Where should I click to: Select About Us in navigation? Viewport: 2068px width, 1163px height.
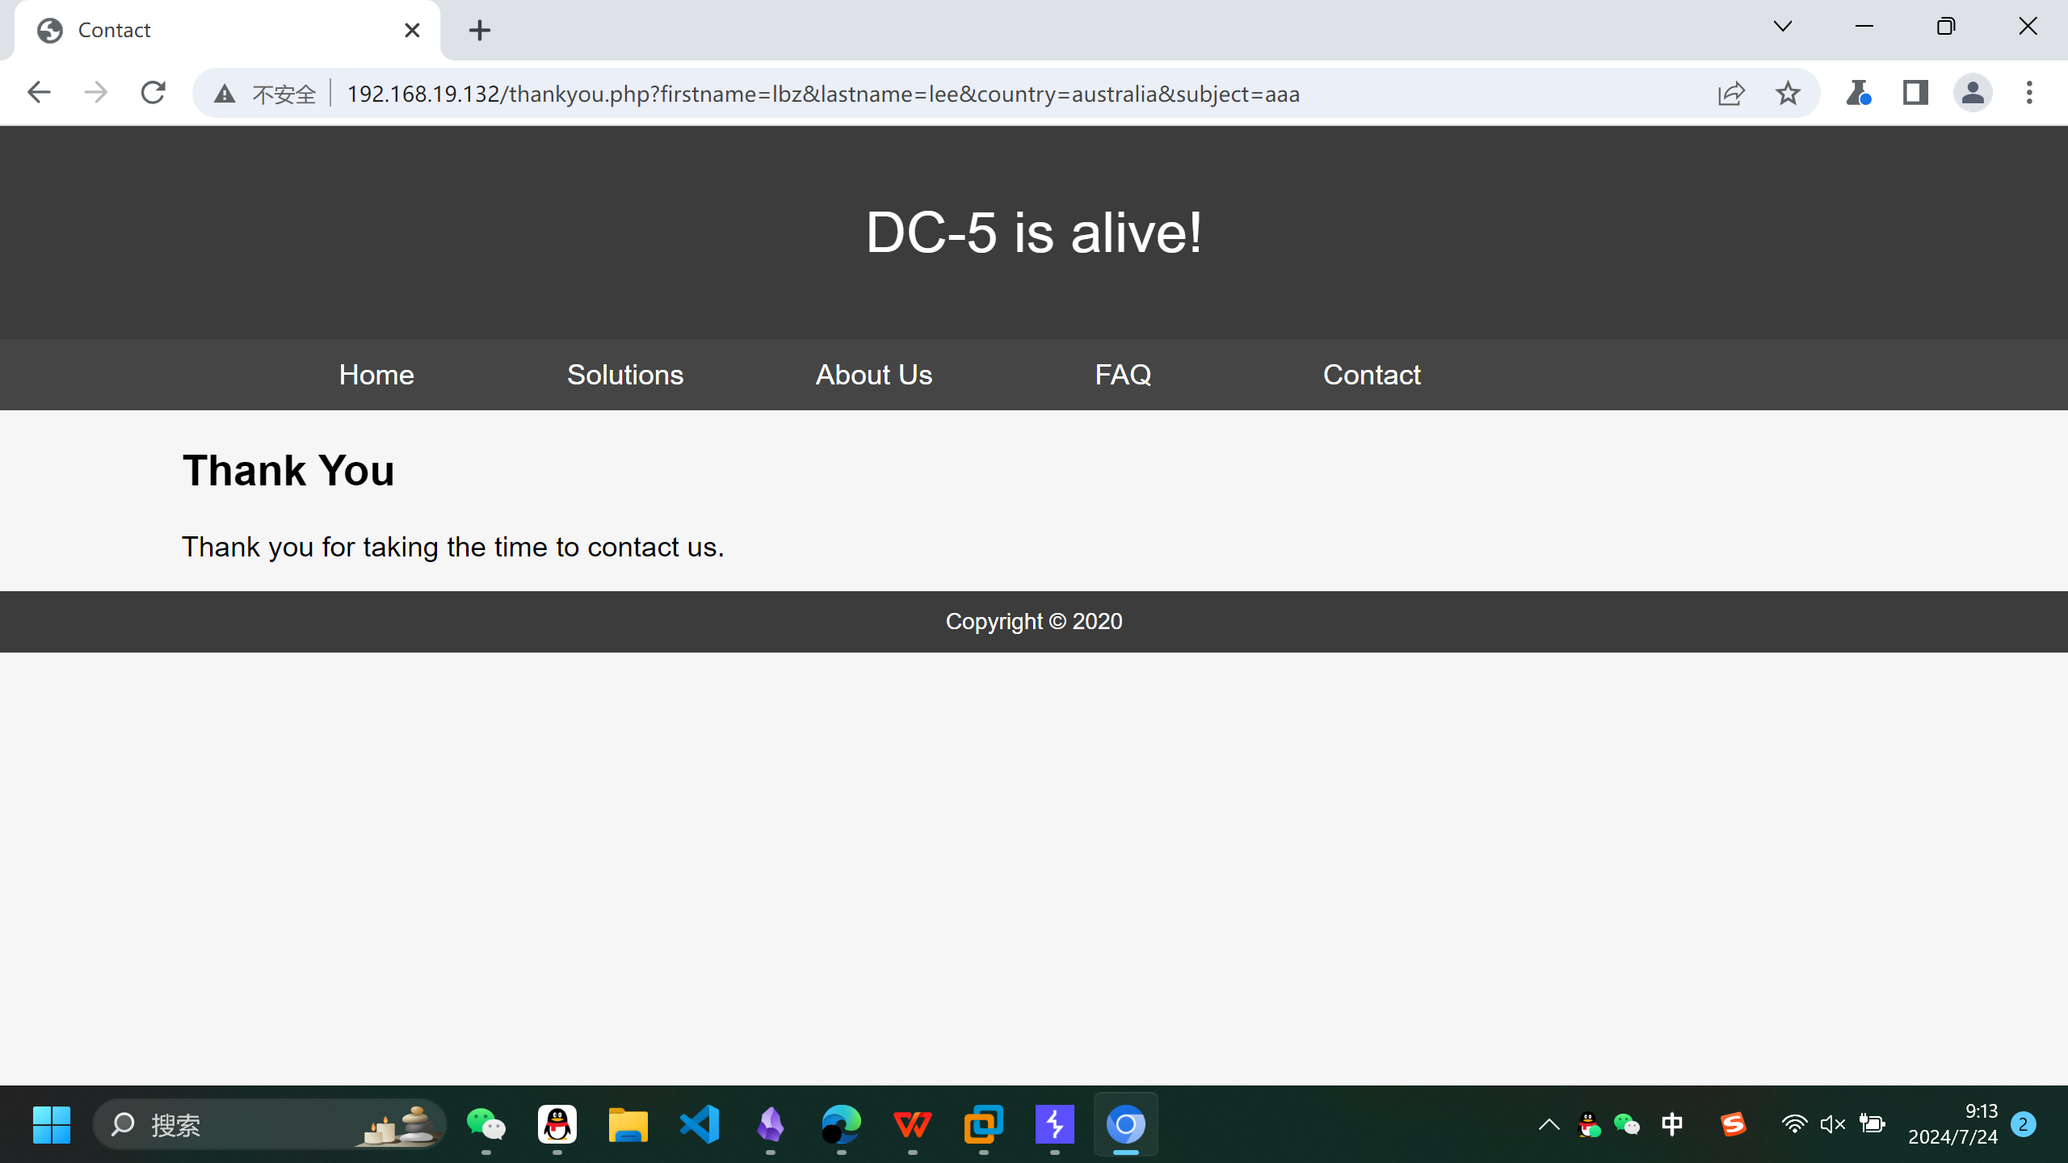click(874, 375)
